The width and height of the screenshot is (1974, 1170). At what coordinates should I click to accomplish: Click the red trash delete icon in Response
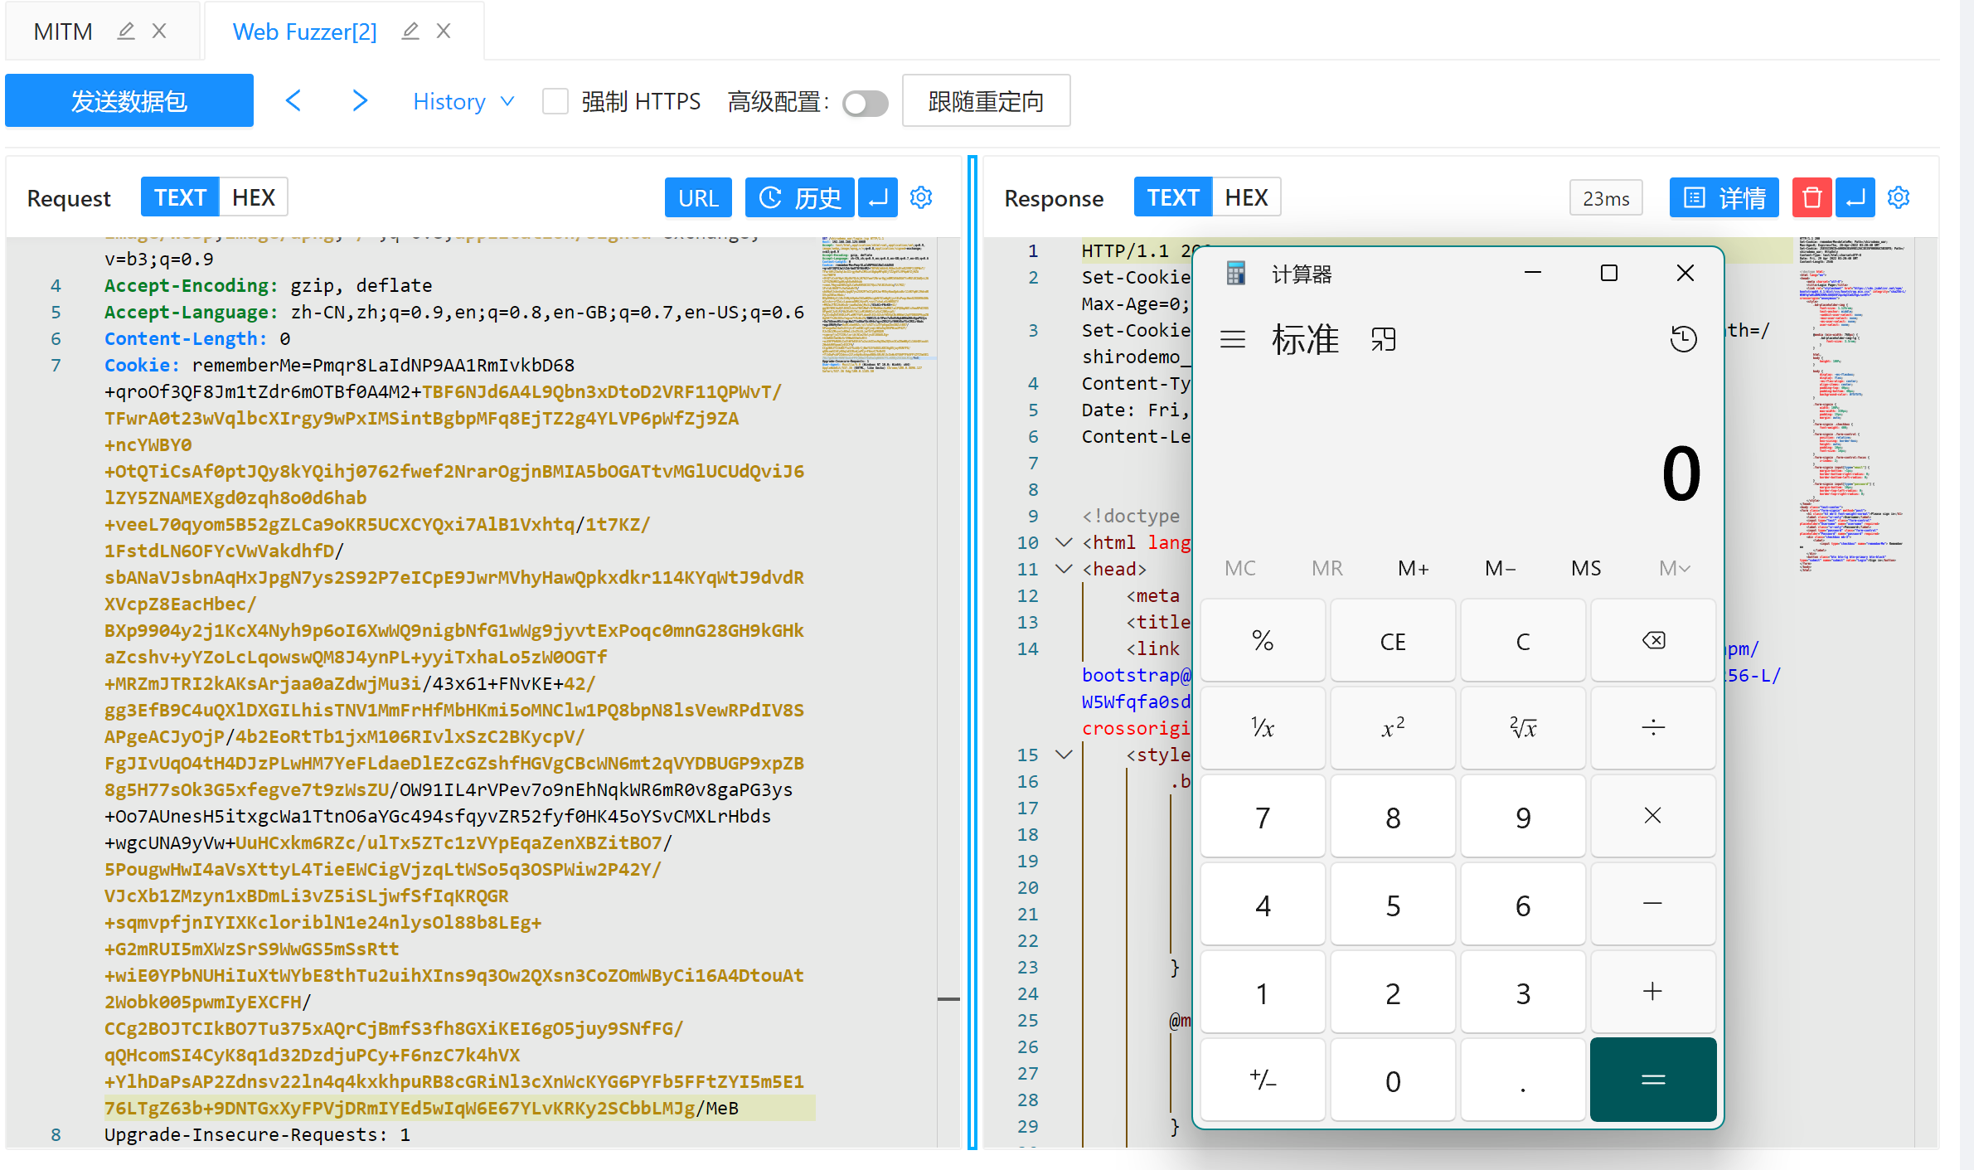(1812, 197)
